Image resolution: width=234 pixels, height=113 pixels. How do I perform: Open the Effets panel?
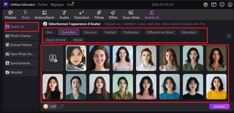click(x=113, y=15)
